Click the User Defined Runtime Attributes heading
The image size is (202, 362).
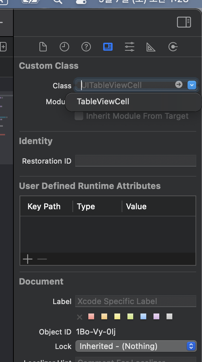pos(90,186)
